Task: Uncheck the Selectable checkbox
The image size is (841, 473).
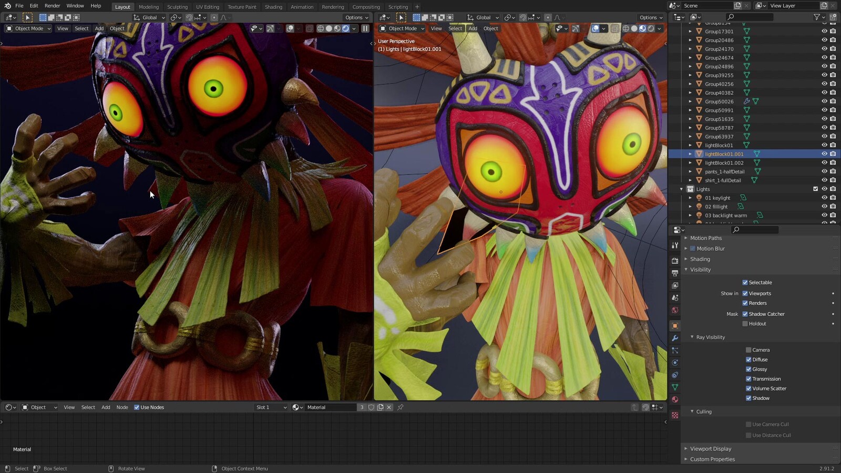Action: (x=745, y=283)
